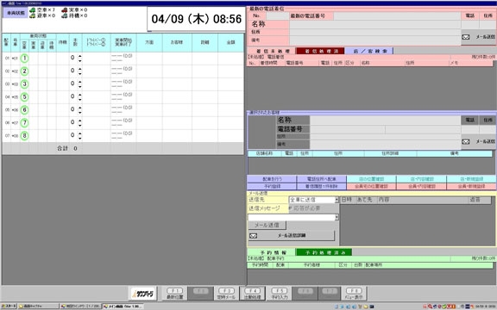
Task: Click the F5 function key button
Action: tap(280, 294)
